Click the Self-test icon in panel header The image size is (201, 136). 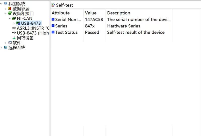pyautogui.click(x=53, y=5)
